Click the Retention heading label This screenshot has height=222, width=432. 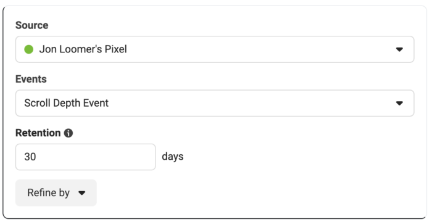pyautogui.click(x=38, y=133)
